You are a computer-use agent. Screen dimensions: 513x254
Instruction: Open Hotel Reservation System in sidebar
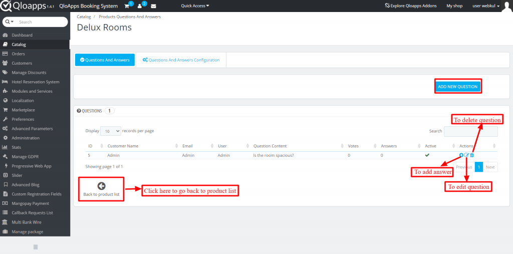coord(35,82)
